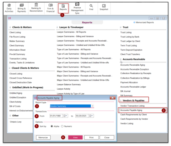
Task: Click the Memorize button
Action: tap(43, 138)
